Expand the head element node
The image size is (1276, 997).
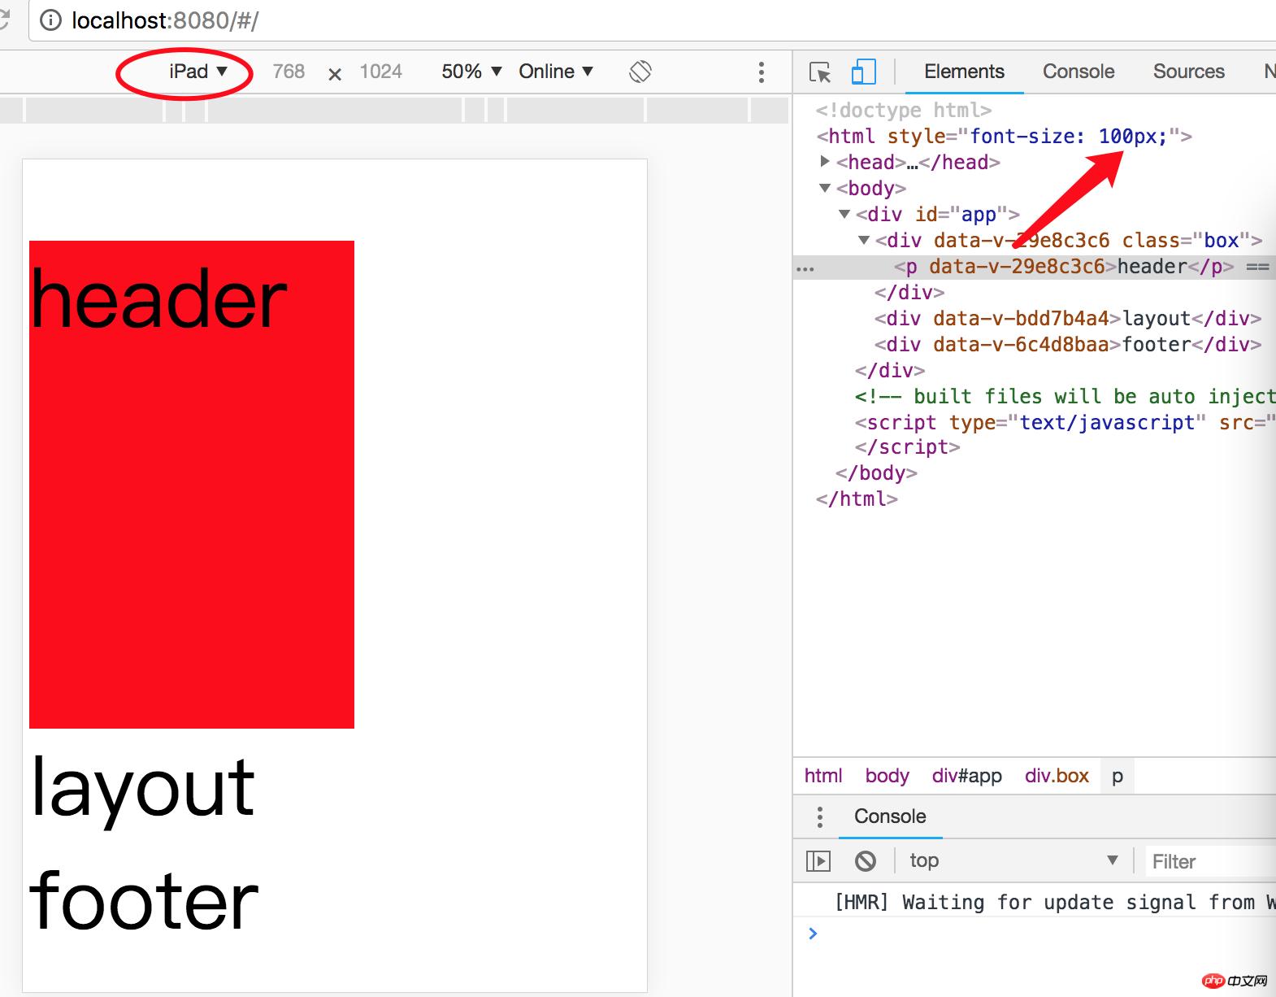click(x=825, y=162)
